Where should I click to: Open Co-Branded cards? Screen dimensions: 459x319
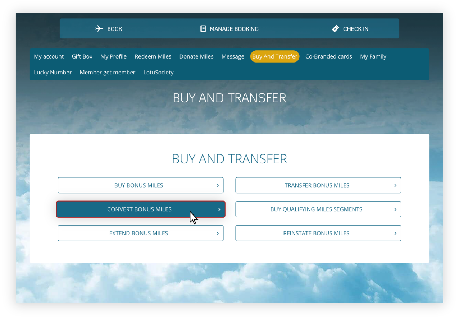(x=328, y=56)
